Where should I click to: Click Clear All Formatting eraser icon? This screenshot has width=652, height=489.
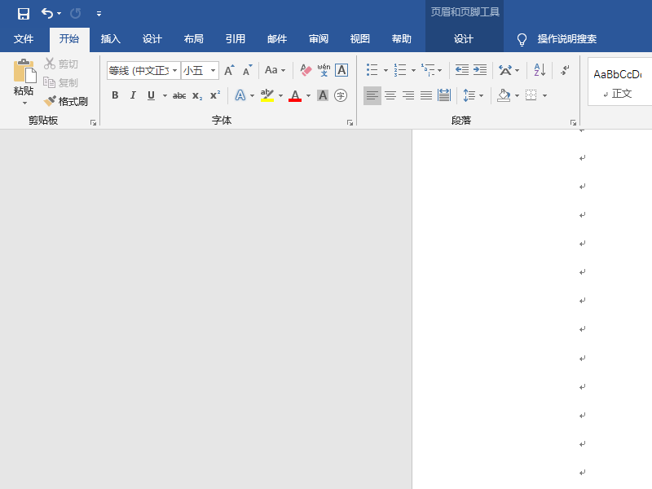click(306, 70)
